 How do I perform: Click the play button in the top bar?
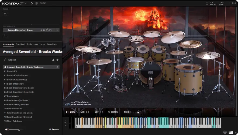pos(32,3)
